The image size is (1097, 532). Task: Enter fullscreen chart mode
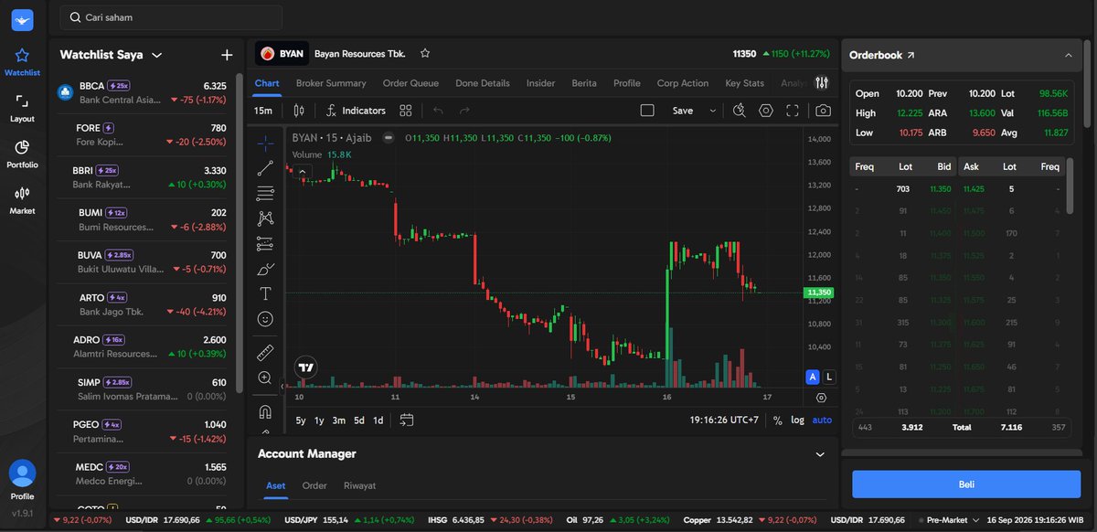(793, 111)
